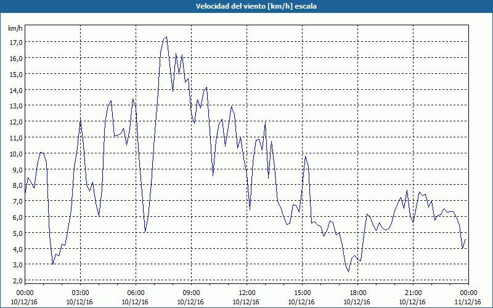The image size is (493, 308).
Task: Click the 10,0 y-axis value
Action: (16, 154)
